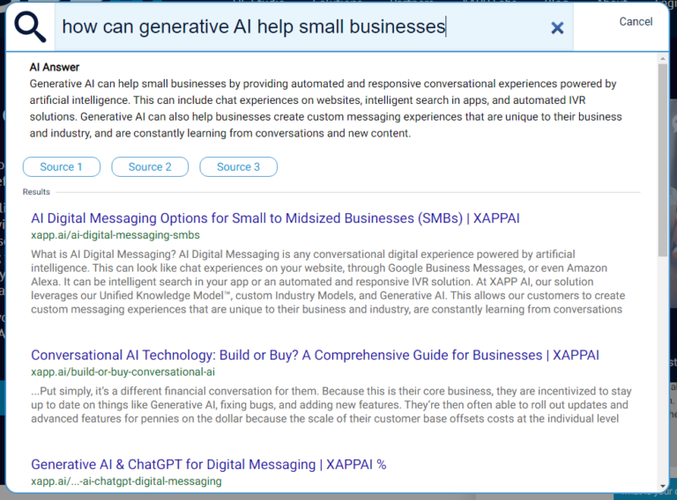Click the AI Answer heading

tap(54, 67)
